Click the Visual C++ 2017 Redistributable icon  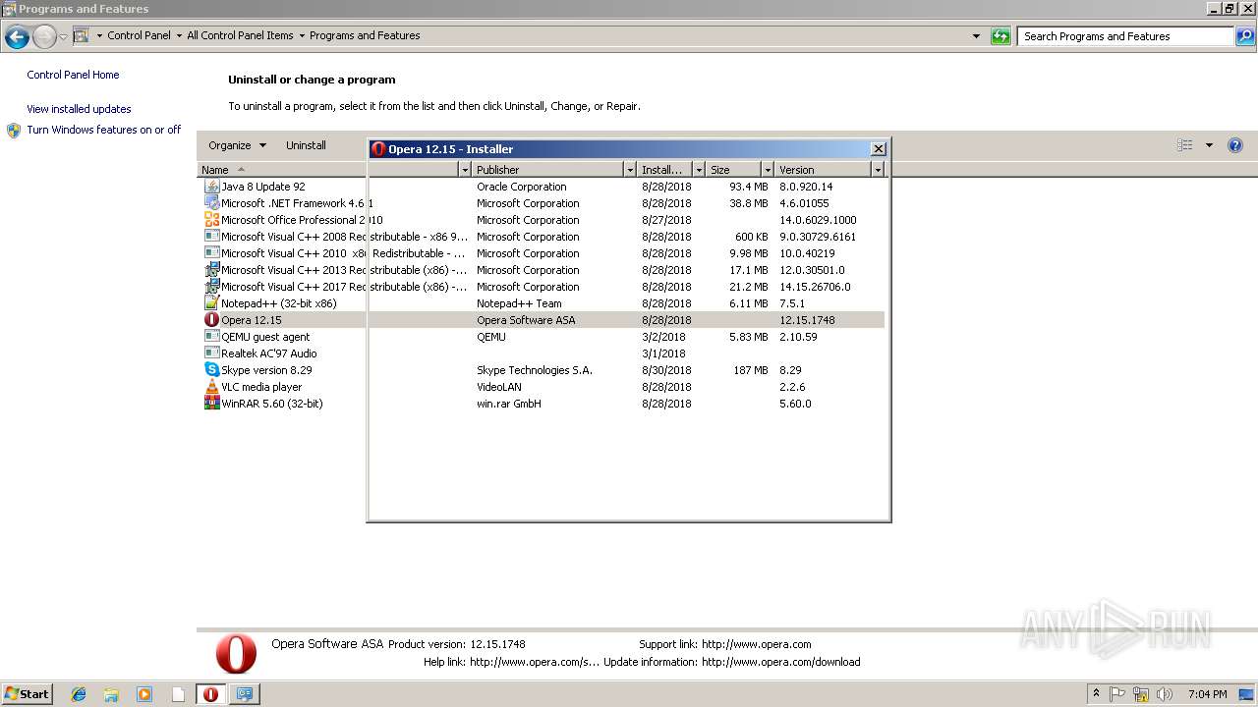click(211, 287)
